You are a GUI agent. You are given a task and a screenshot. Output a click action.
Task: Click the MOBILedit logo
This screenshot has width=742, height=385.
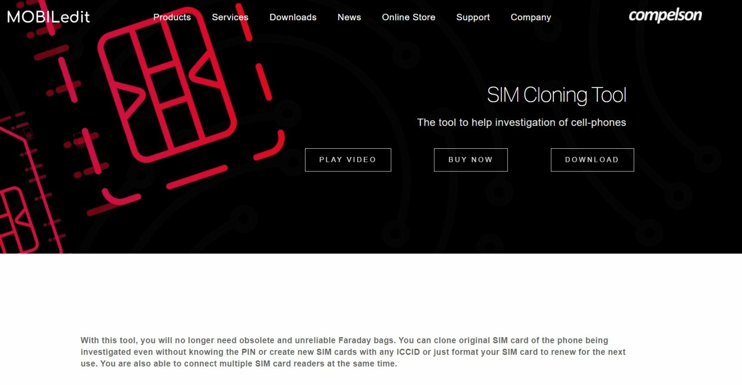coord(48,17)
